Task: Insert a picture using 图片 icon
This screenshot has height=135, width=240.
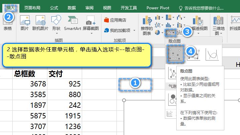Action: (25, 23)
